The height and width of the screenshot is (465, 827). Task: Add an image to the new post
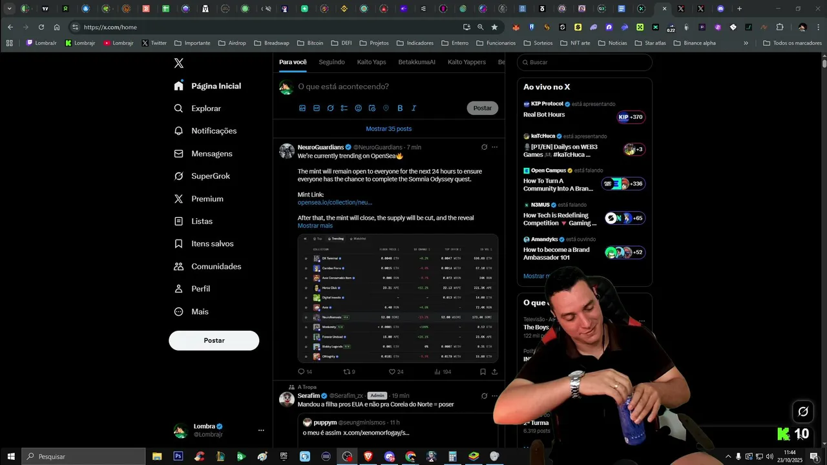tap(302, 108)
